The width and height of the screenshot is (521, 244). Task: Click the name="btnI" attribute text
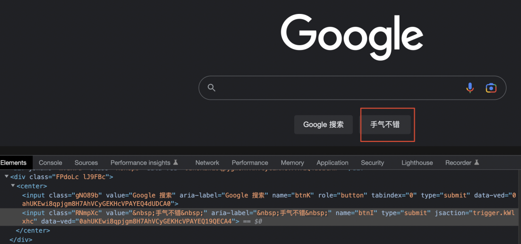(356, 213)
